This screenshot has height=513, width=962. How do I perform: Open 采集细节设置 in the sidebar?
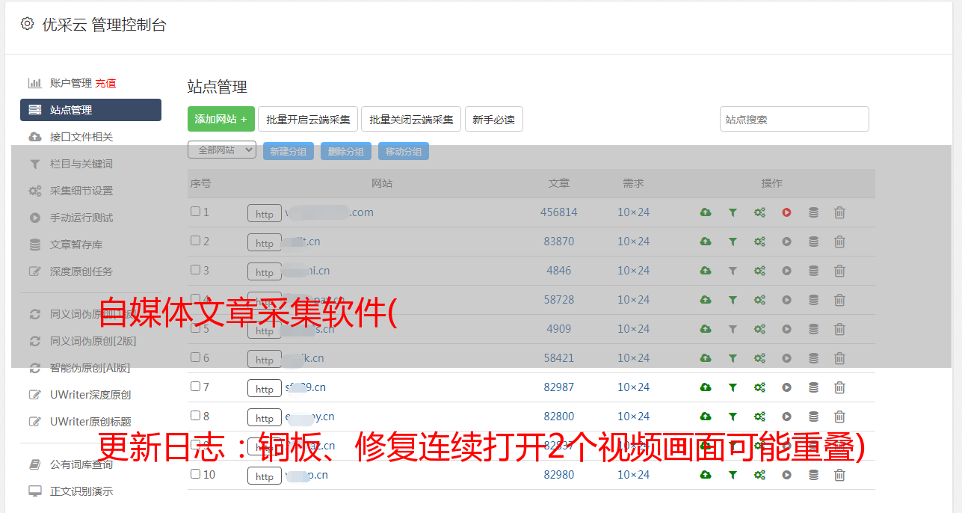coord(81,191)
